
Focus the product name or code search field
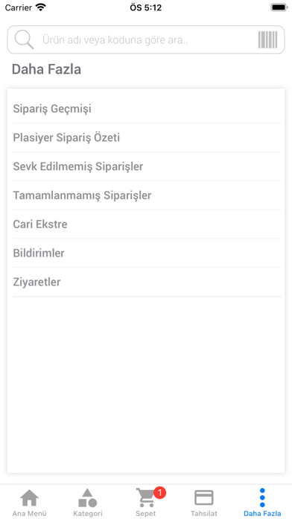click(146, 40)
